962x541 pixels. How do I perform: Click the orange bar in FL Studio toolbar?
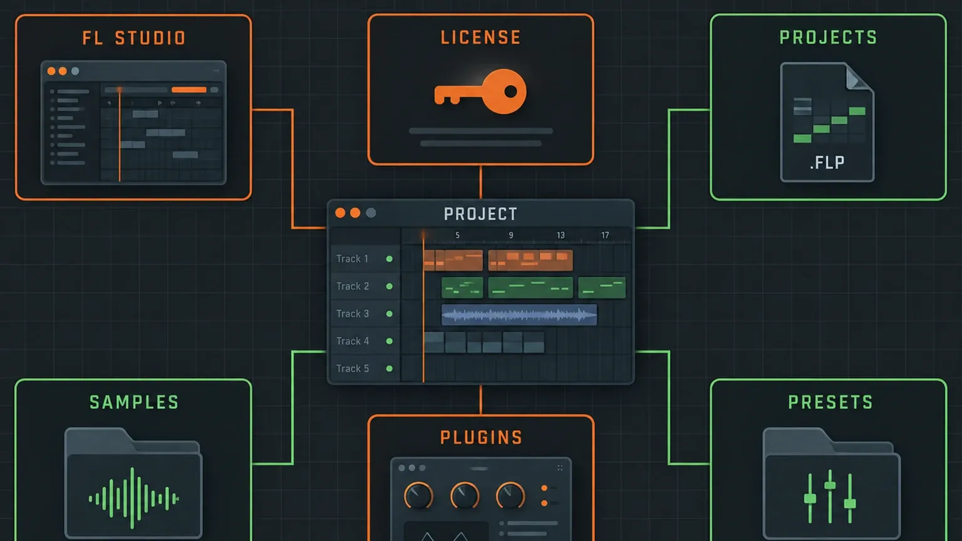coord(189,90)
